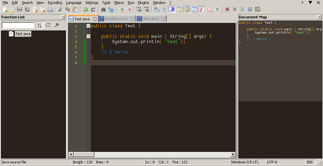Click the Open file folder icon

tap(12, 10)
